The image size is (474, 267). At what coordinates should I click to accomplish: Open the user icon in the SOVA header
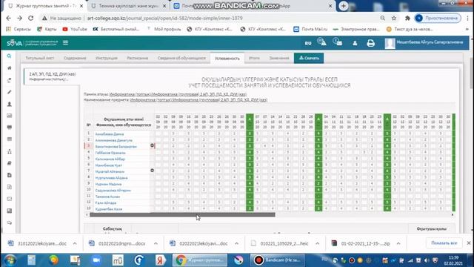(x=355, y=43)
